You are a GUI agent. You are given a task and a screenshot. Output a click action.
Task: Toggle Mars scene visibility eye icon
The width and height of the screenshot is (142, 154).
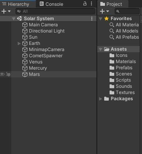[2, 74]
